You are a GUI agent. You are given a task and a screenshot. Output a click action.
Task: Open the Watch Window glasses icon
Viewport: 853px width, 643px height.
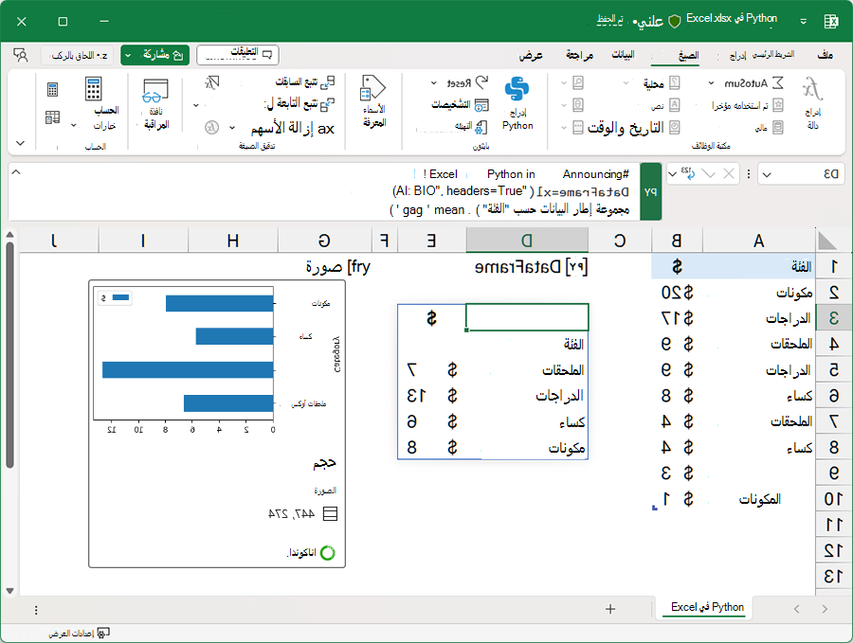pos(155,91)
